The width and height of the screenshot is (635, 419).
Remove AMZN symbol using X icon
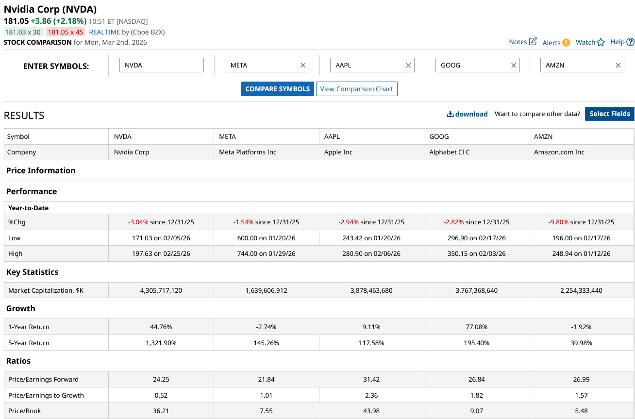click(618, 65)
